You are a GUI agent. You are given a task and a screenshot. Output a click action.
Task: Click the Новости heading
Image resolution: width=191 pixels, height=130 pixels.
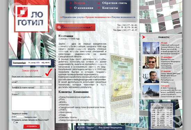pos(164,37)
